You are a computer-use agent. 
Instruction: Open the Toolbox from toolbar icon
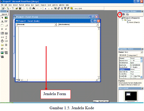68,8
